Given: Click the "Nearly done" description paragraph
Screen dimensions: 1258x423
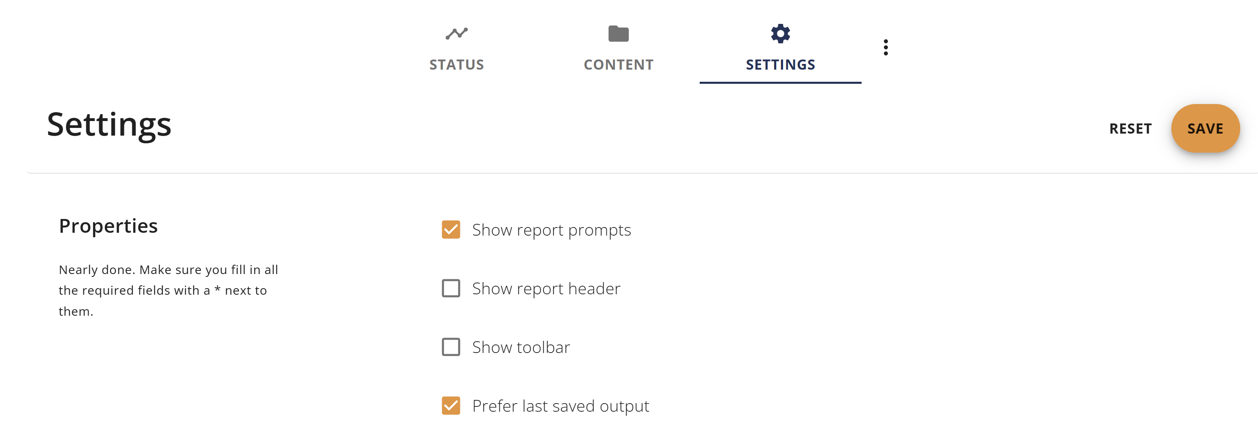Looking at the screenshot, I should coord(168,290).
